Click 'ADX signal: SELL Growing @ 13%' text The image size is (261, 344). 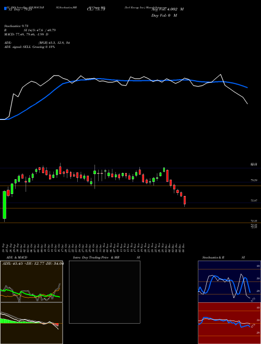(x=29, y=47)
